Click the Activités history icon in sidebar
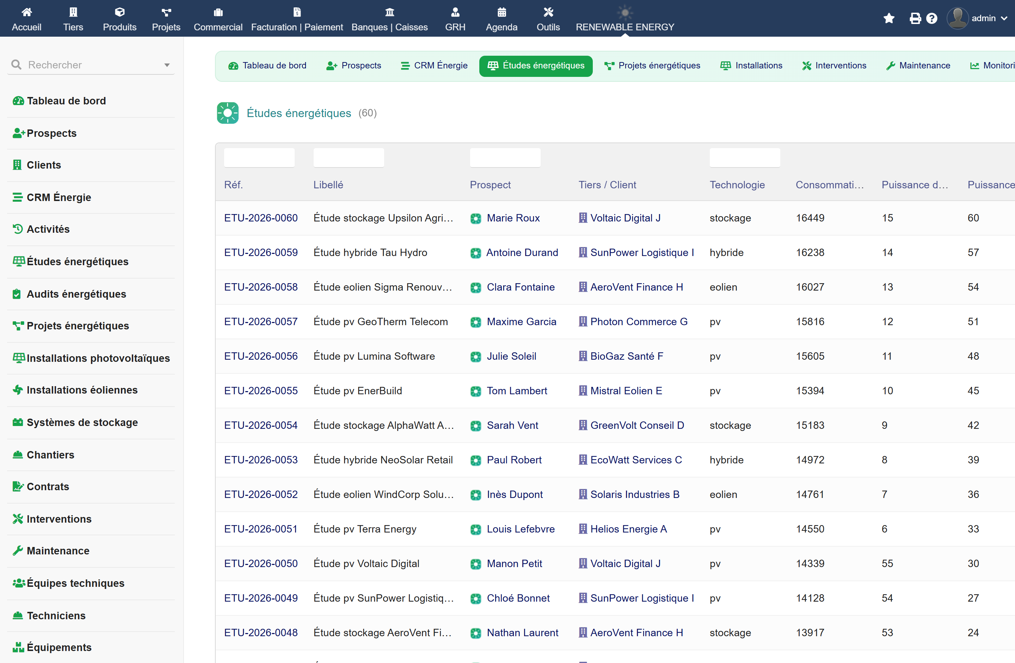This screenshot has width=1015, height=663. 18,229
